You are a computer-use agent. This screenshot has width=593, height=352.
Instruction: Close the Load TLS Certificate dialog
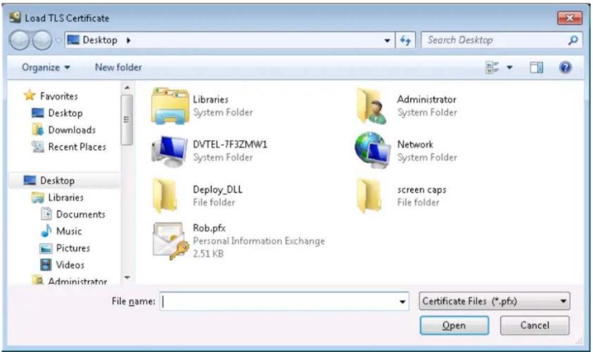[x=569, y=18]
